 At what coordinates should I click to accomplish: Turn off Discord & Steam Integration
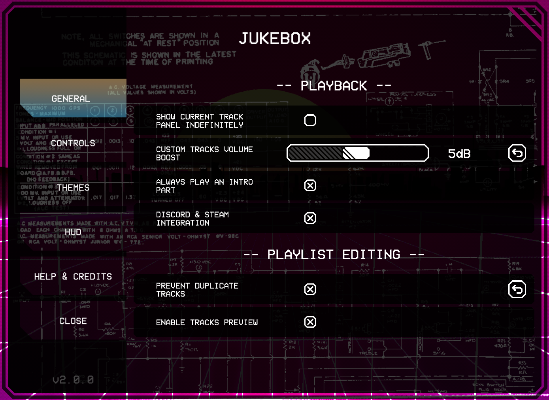click(310, 218)
